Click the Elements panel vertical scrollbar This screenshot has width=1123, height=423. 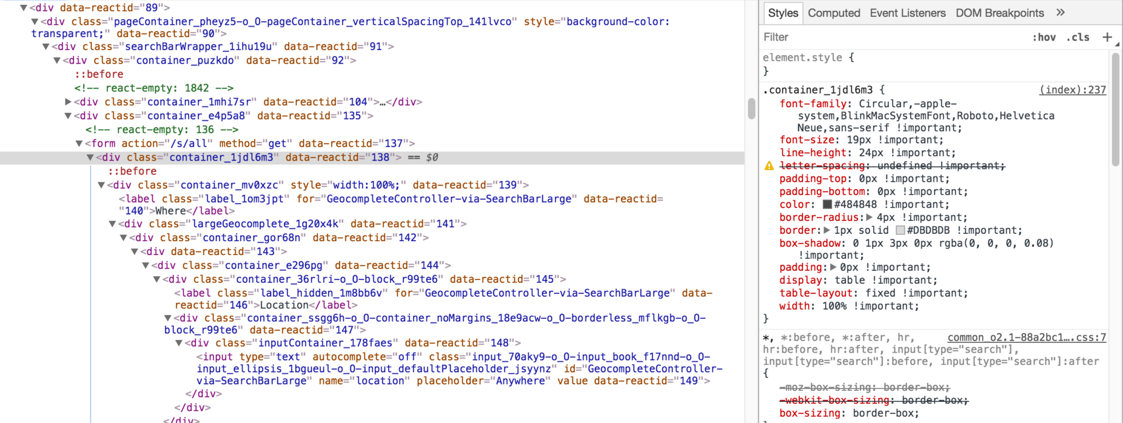752,108
